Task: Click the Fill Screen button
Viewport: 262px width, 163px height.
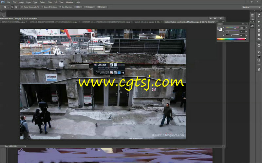Action: (x=102, y=7)
